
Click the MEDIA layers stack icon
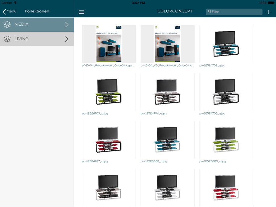tap(7, 24)
